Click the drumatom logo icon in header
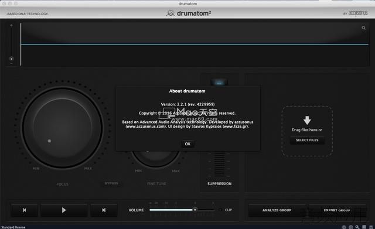 coord(171,13)
